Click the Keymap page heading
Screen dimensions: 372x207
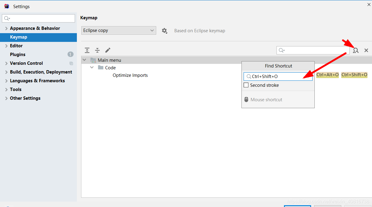point(89,18)
